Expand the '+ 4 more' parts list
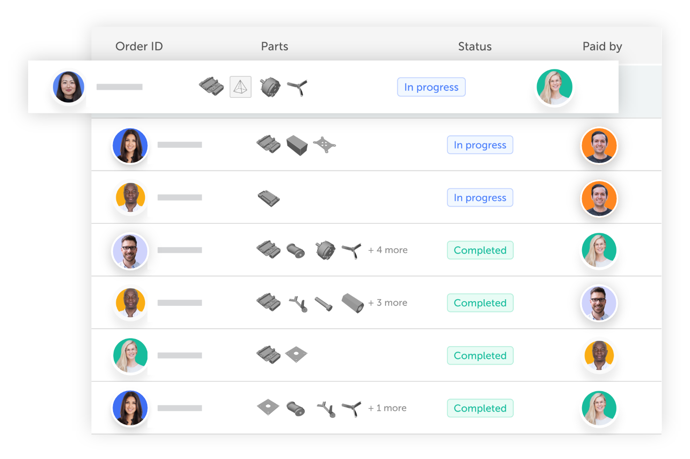 coord(388,250)
